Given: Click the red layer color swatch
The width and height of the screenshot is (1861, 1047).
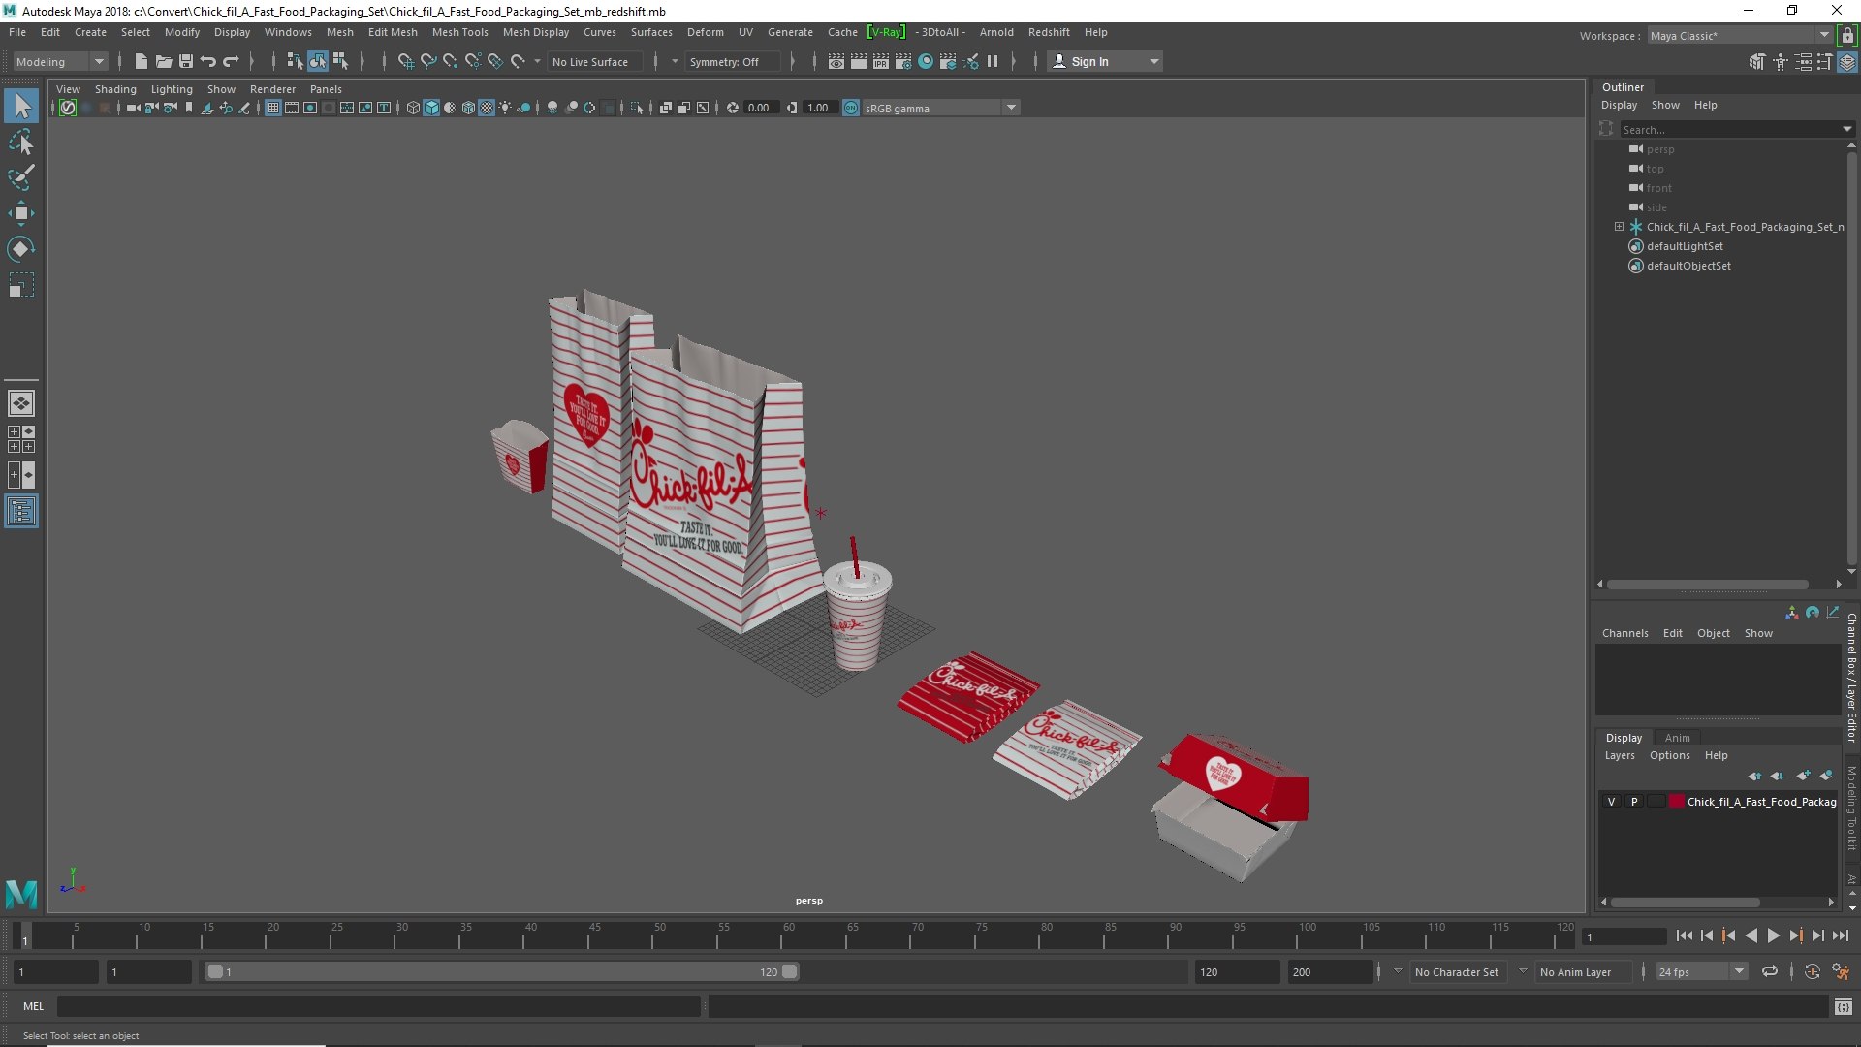Looking at the screenshot, I should point(1676,802).
